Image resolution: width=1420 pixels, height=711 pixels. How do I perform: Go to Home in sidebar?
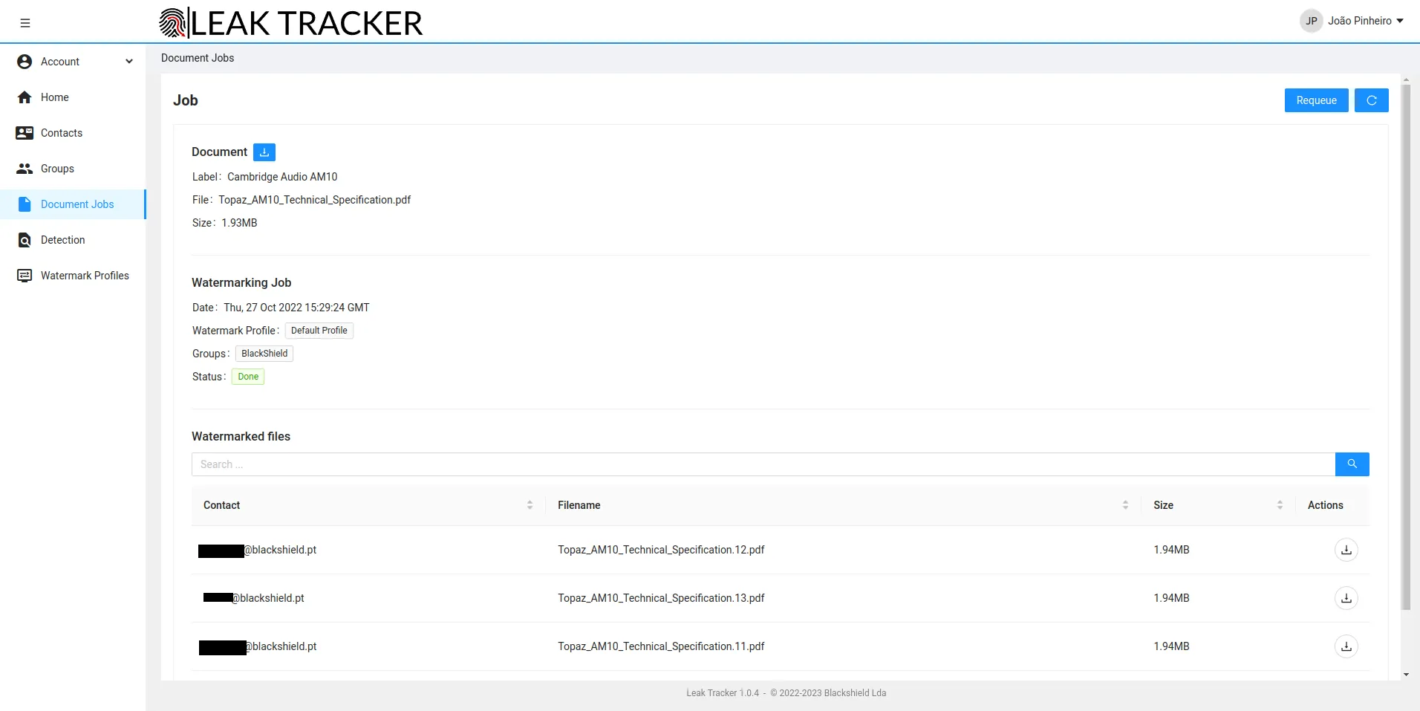tap(73, 97)
